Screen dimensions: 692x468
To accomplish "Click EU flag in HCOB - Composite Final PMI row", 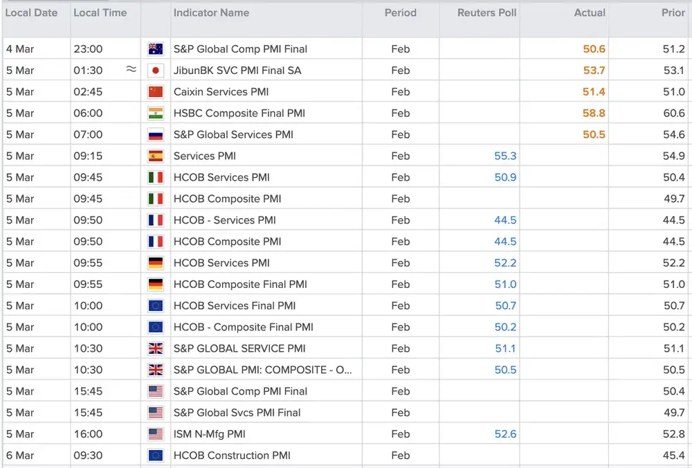I will [x=155, y=327].
